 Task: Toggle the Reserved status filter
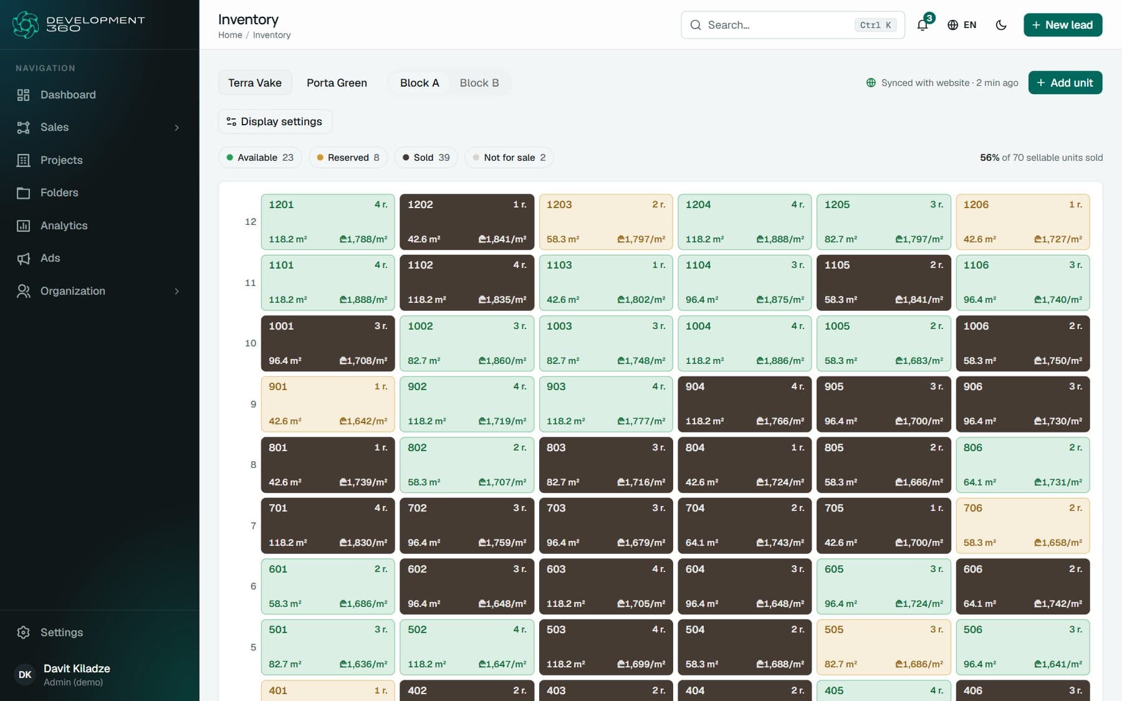coord(348,158)
